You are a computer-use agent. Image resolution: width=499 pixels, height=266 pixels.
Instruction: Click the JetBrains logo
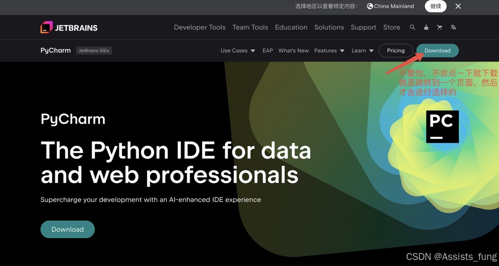tap(69, 27)
